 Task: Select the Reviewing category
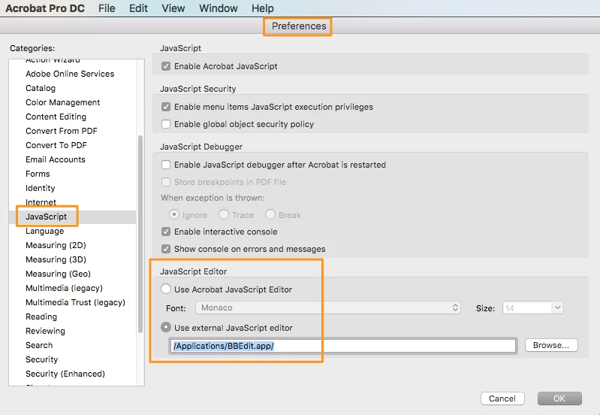click(x=46, y=331)
